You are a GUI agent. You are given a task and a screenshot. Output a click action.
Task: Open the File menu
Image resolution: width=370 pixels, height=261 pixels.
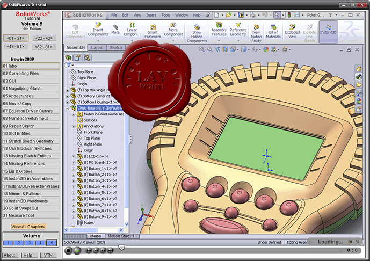pos(114,15)
